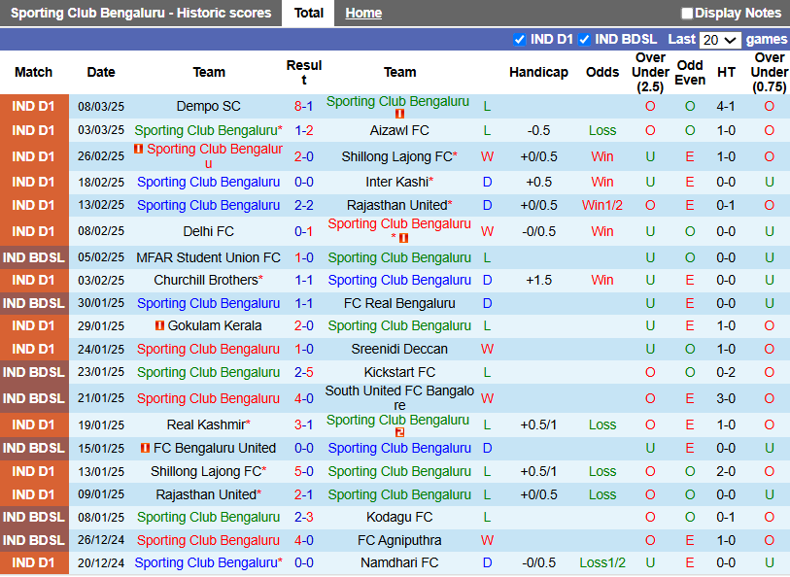Open Rajasthan United link in the 09/01/25 row
This screenshot has height=577, width=790.
206,494
